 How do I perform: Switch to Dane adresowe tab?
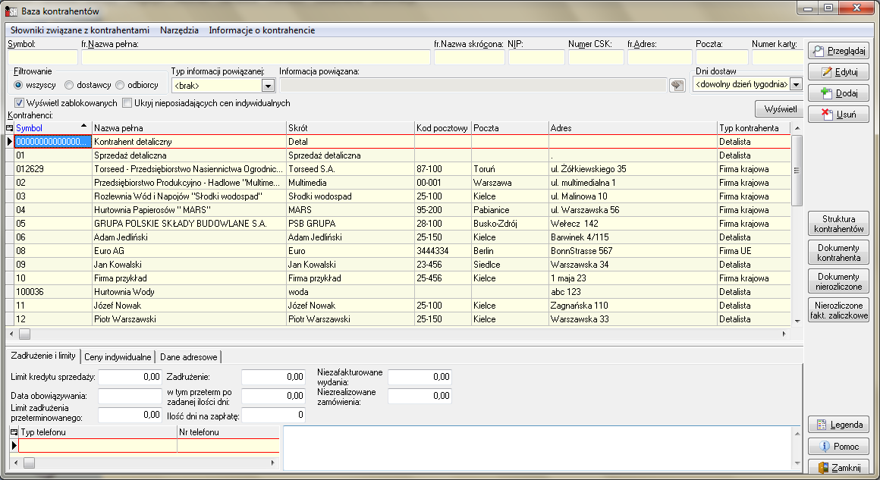(189, 356)
